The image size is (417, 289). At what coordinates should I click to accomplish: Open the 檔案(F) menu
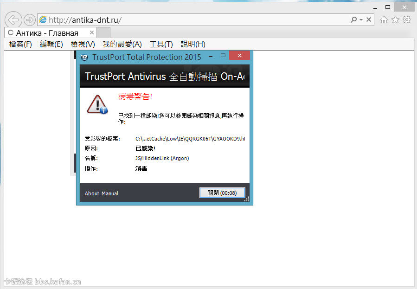coord(20,44)
